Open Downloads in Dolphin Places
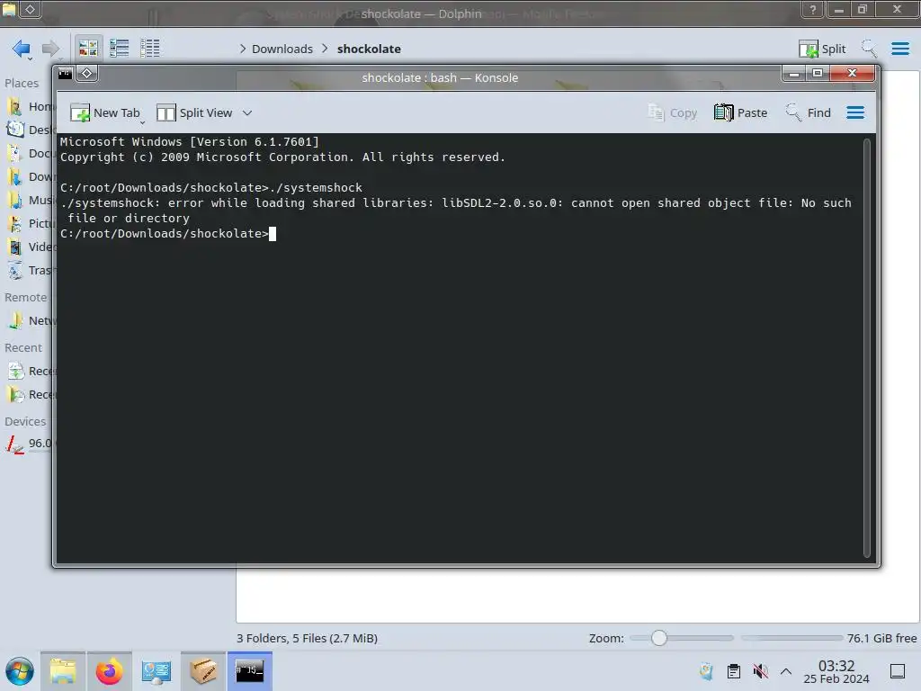This screenshot has height=691, width=921. click(x=30, y=177)
